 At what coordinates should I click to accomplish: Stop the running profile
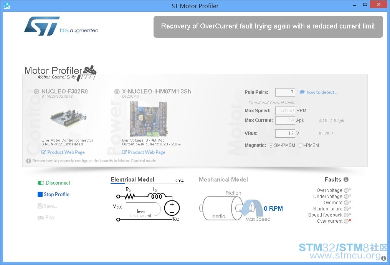coord(53,195)
